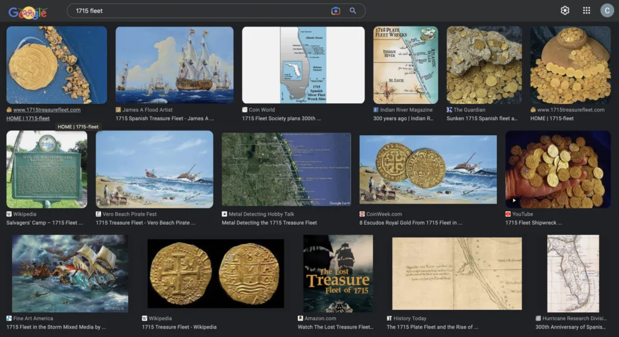619x337 pixels.
Task: Open The Lost Treasure Fleet of 1715 poster
Action: [338, 274]
